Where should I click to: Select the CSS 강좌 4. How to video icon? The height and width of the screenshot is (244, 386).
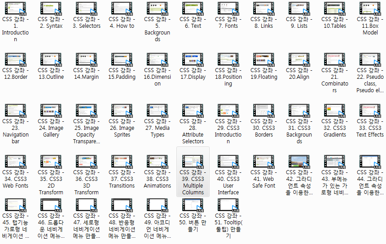coord(122,9)
